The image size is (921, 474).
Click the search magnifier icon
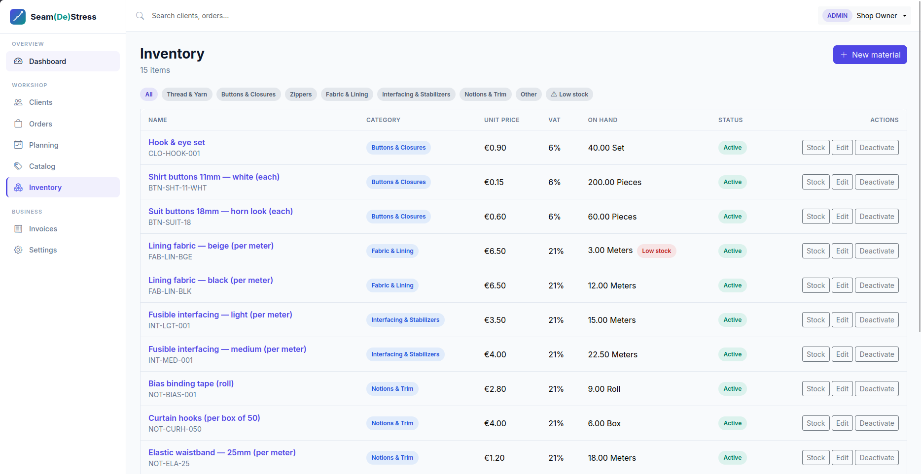pos(140,16)
